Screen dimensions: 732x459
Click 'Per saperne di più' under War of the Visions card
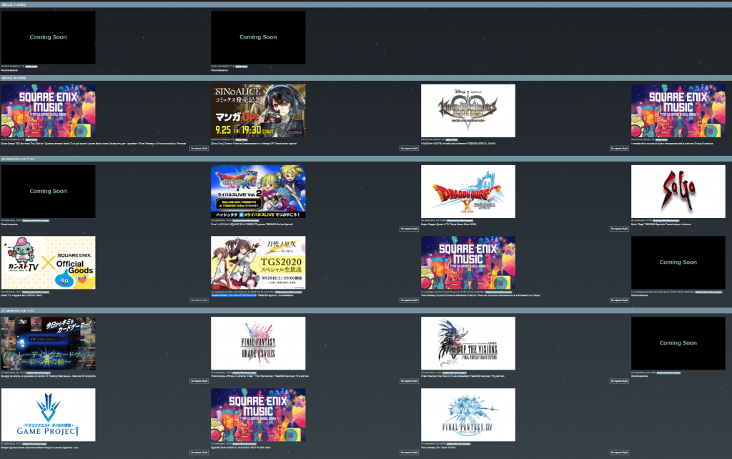(619, 381)
